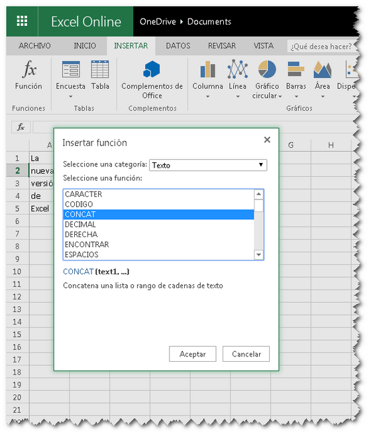
Task: Switch to the INICIO tab
Action: (x=85, y=46)
